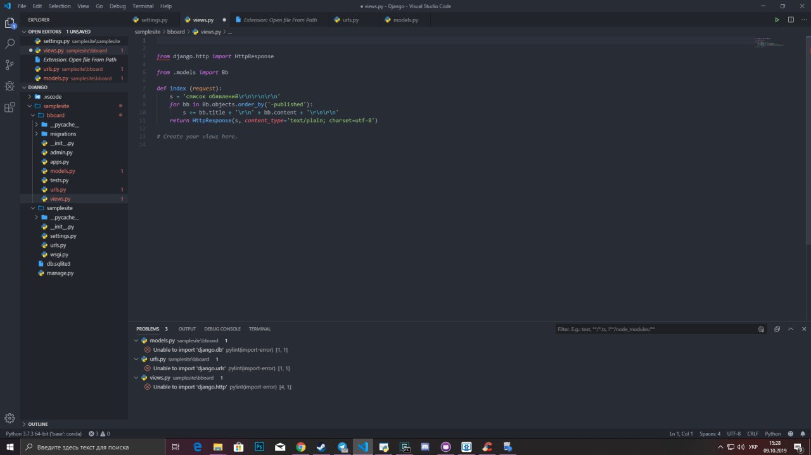Viewport: 811px width, 455px height.
Task: Run Python file with green play icon
Action: point(777,20)
